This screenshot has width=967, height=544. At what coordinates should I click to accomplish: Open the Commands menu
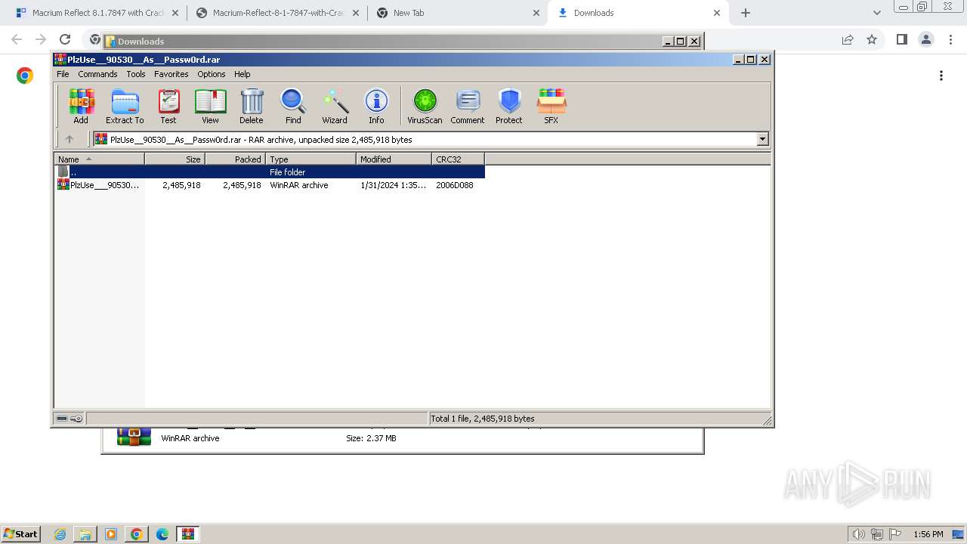click(x=97, y=74)
